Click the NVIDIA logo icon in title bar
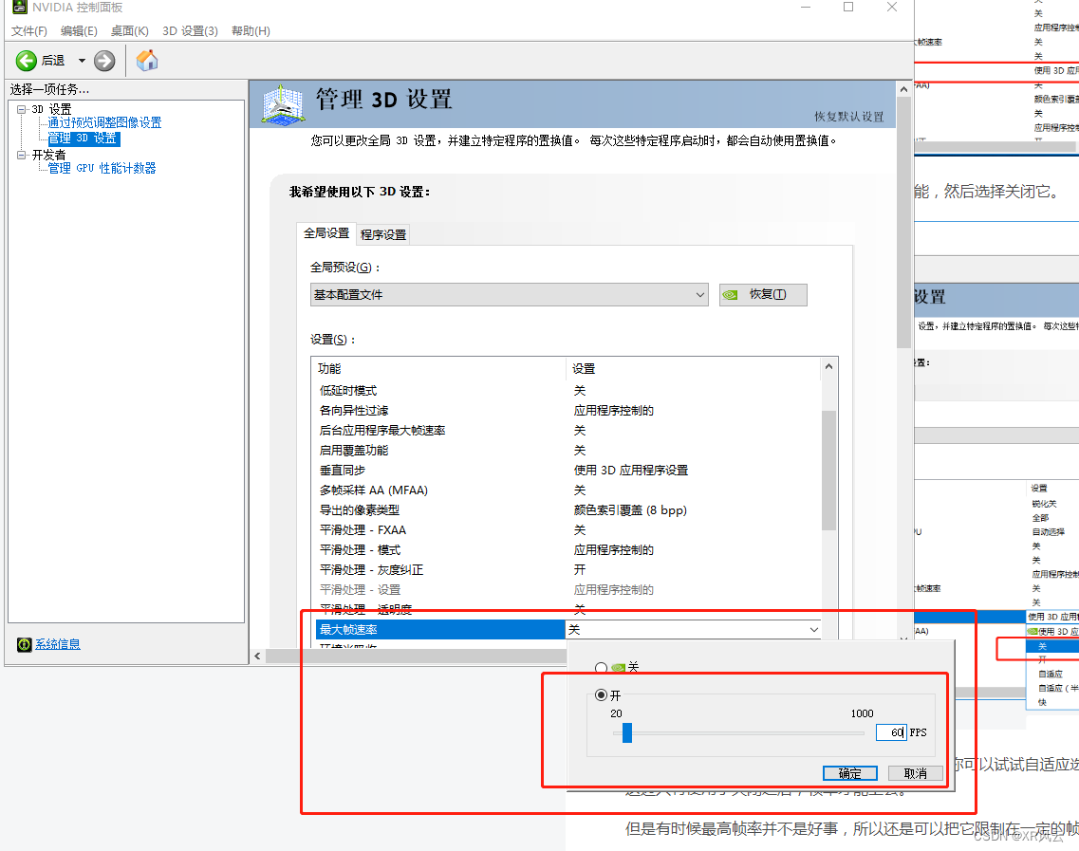The image size is (1079, 851). pyautogui.click(x=20, y=7)
